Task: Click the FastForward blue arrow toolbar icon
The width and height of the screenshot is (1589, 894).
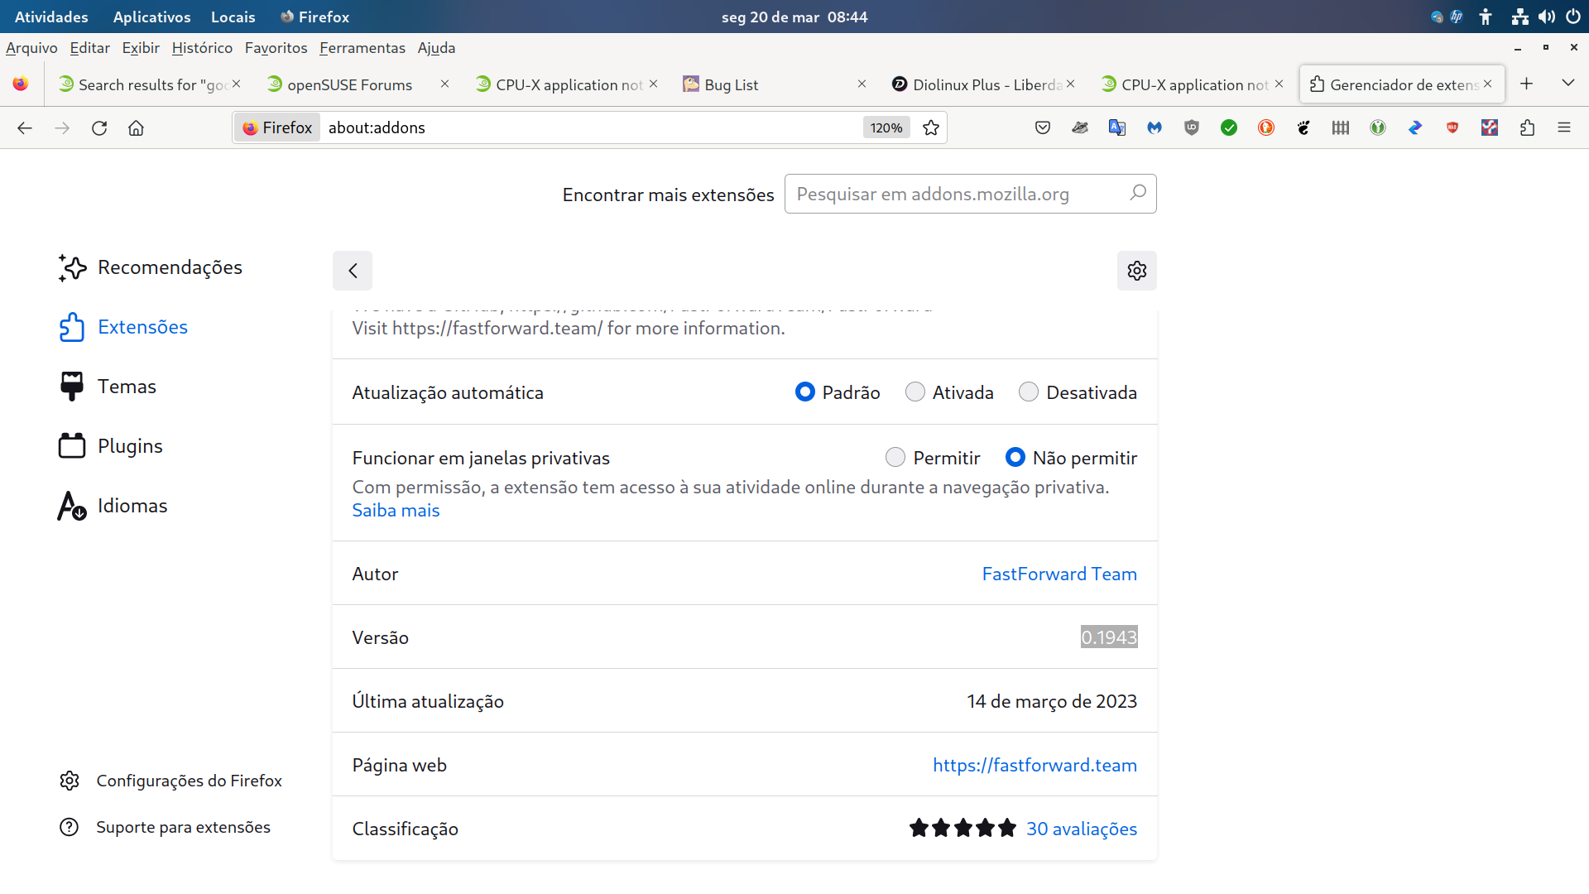Action: point(1415,127)
